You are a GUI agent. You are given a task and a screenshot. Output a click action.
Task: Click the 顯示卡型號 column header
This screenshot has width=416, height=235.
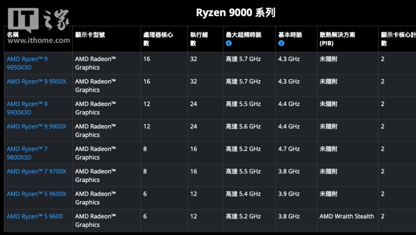click(x=90, y=35)
